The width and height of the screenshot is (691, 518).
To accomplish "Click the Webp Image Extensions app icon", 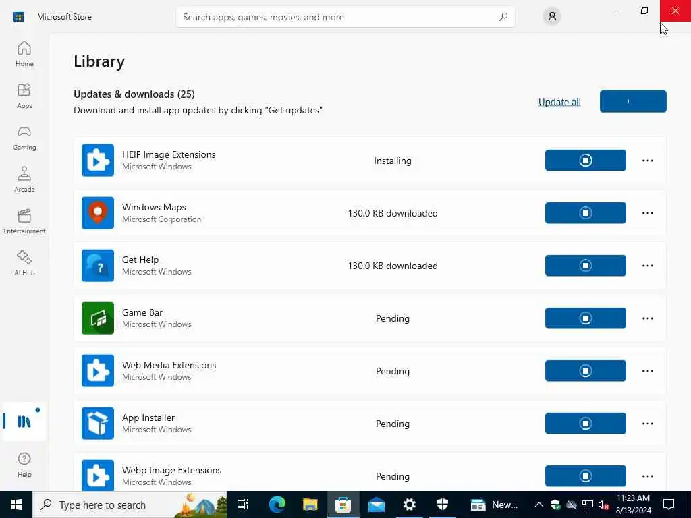I will point(98,476).
